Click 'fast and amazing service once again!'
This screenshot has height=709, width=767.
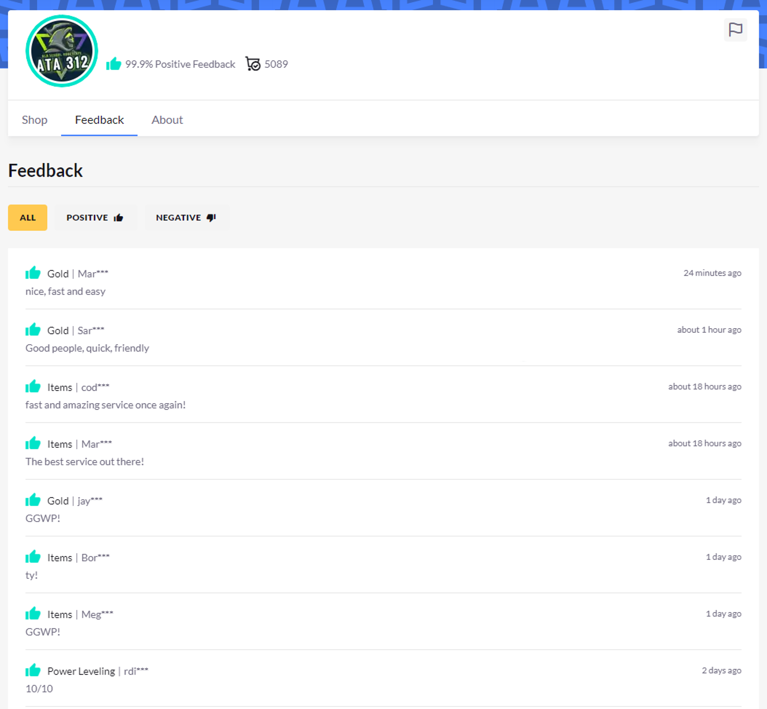106,405
